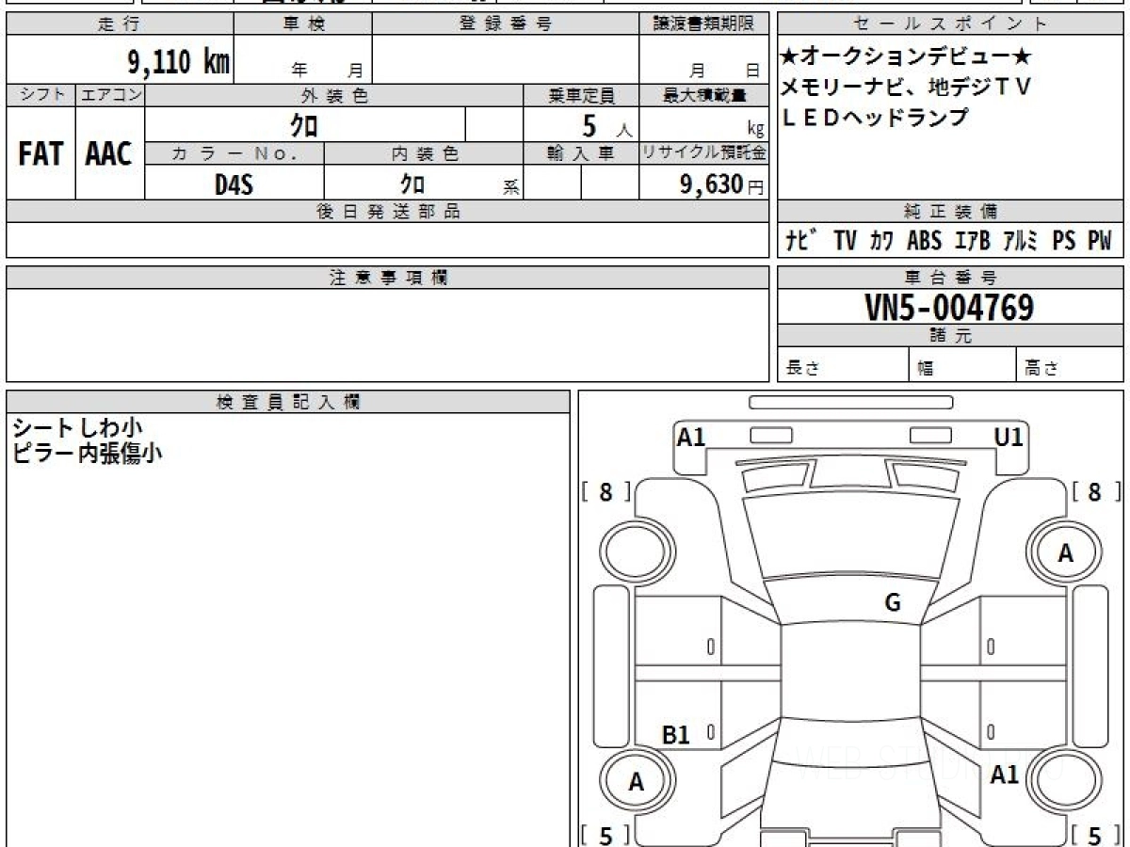Click the recycle deposit amount 9,630円
This screenshot has height=847, width=1130.
pyautogui.click(x=722, y=184)
